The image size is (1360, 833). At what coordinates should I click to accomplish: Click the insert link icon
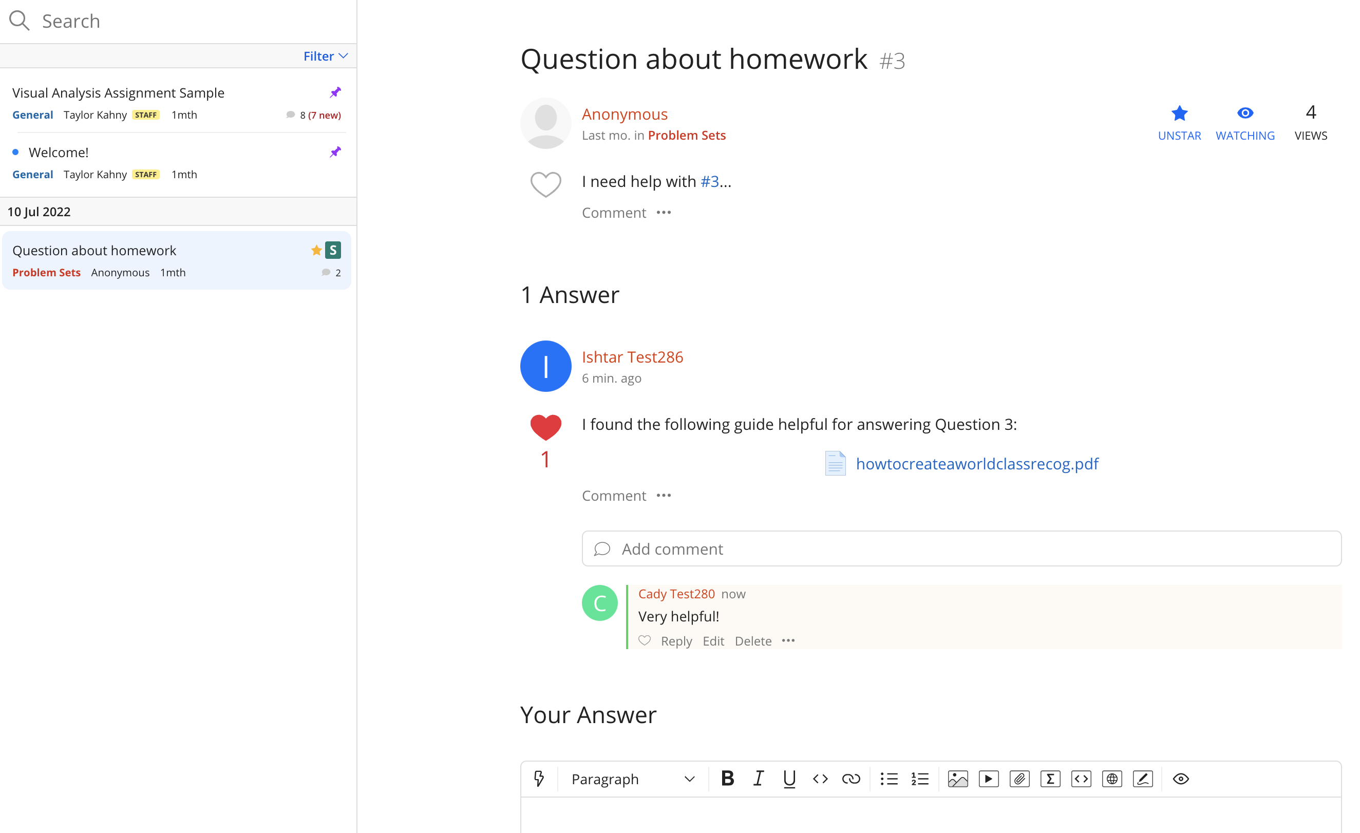pos(851,779)
